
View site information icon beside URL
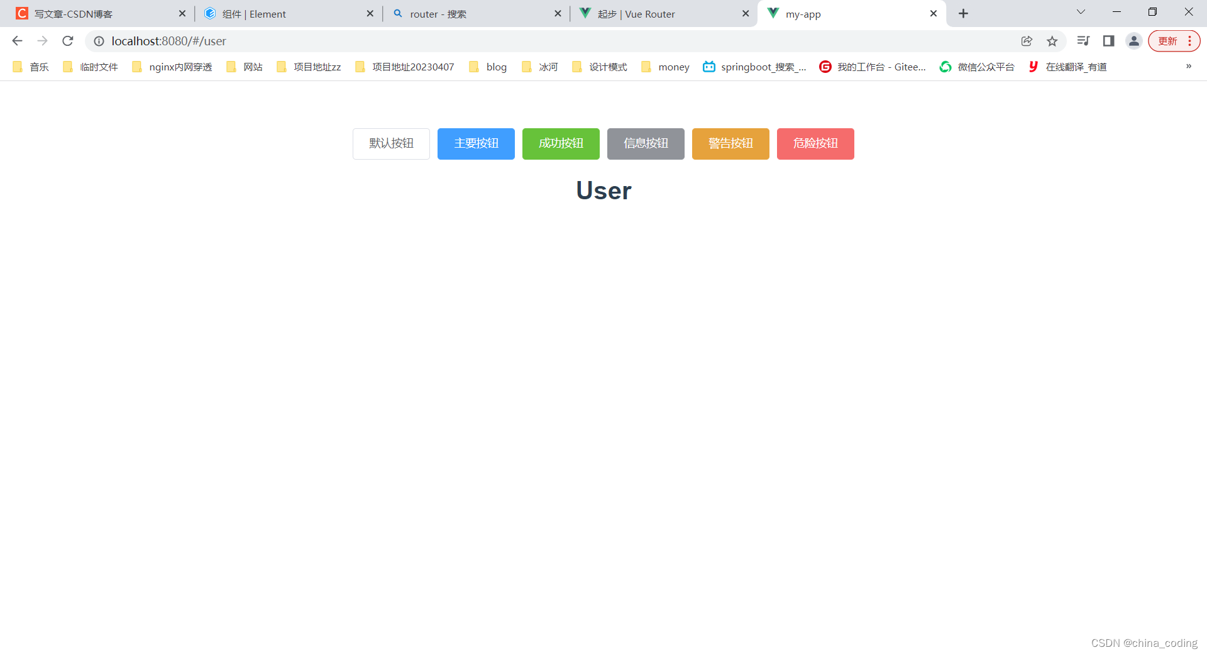click(99, 41)
